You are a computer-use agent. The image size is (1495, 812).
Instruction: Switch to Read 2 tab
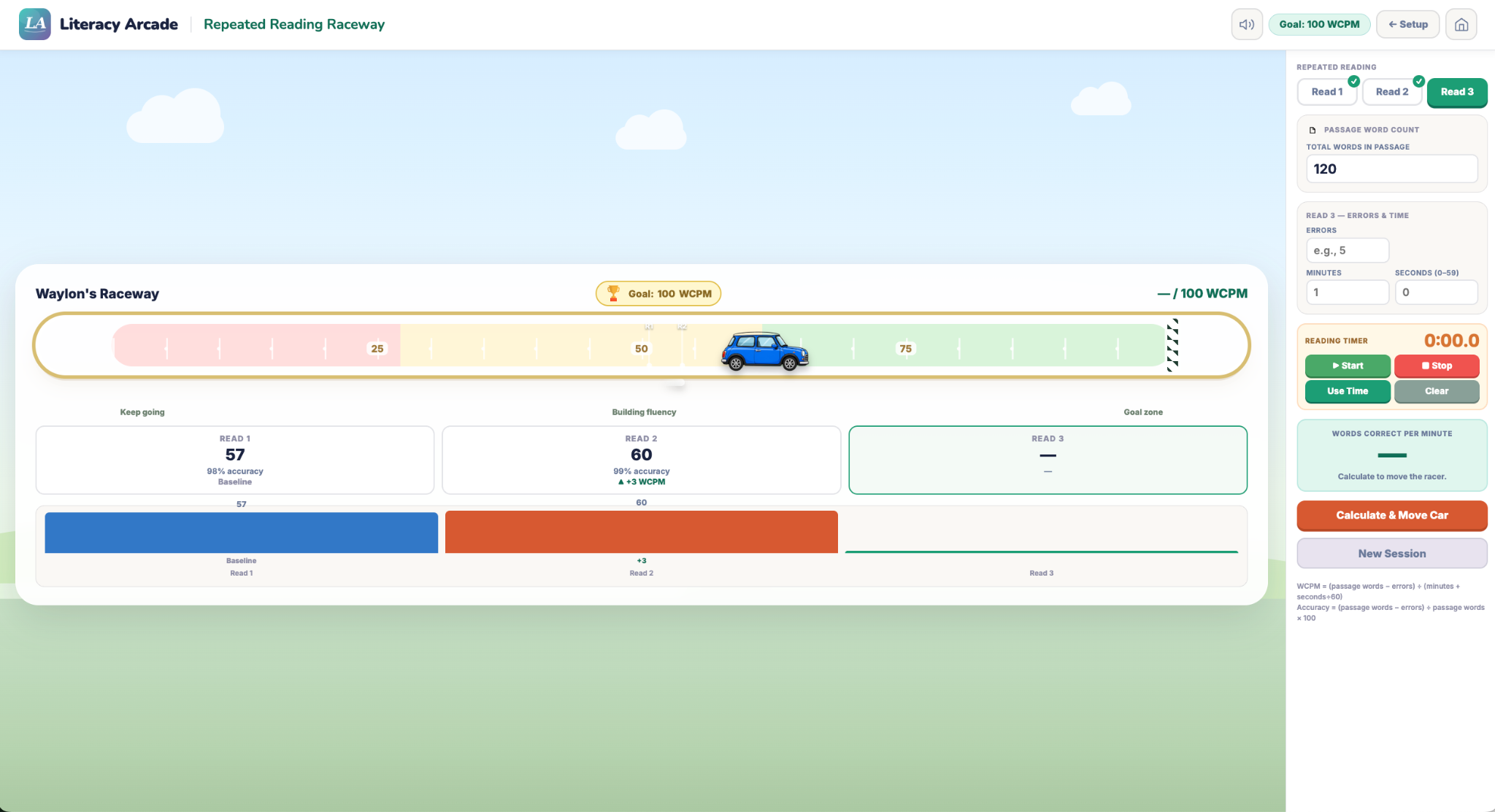(1392, 92)
